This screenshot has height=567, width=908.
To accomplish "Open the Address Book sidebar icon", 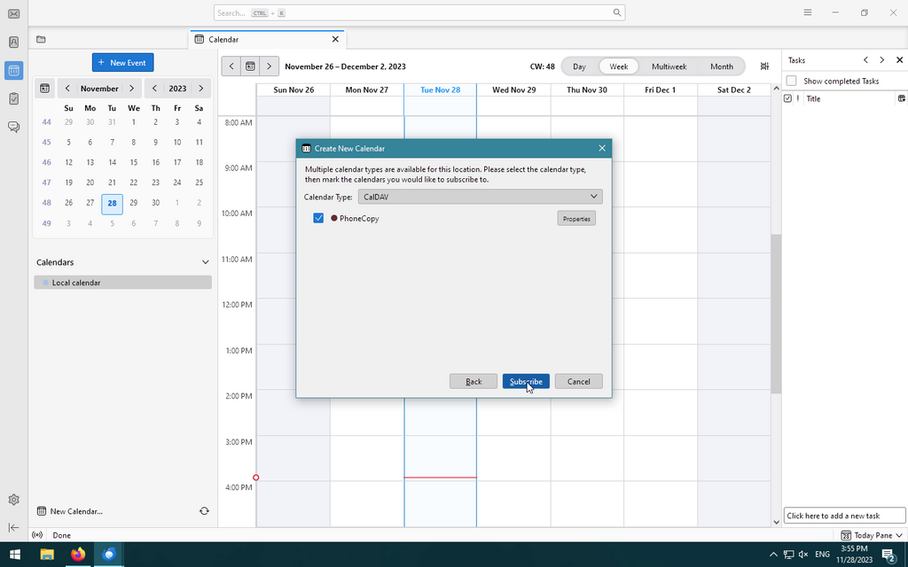I will tap(13, 42).
